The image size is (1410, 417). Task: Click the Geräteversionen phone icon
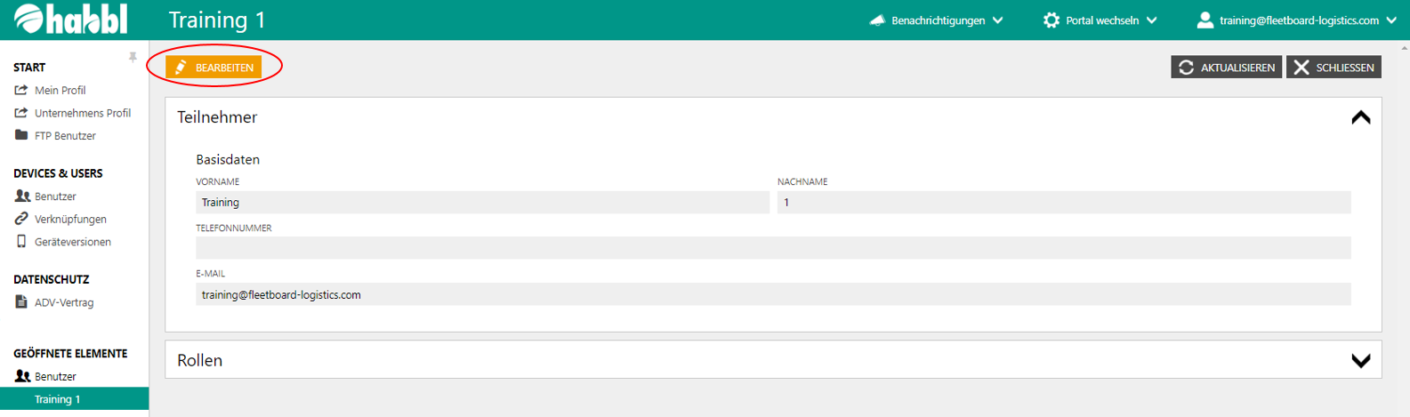(x=21, y=242)
